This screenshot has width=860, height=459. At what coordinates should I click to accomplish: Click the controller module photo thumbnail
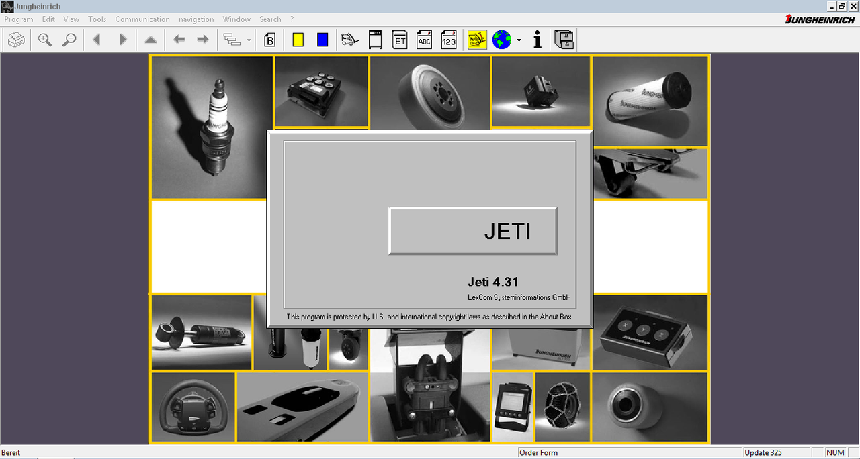pyautogui.click(x=321, y=91)
